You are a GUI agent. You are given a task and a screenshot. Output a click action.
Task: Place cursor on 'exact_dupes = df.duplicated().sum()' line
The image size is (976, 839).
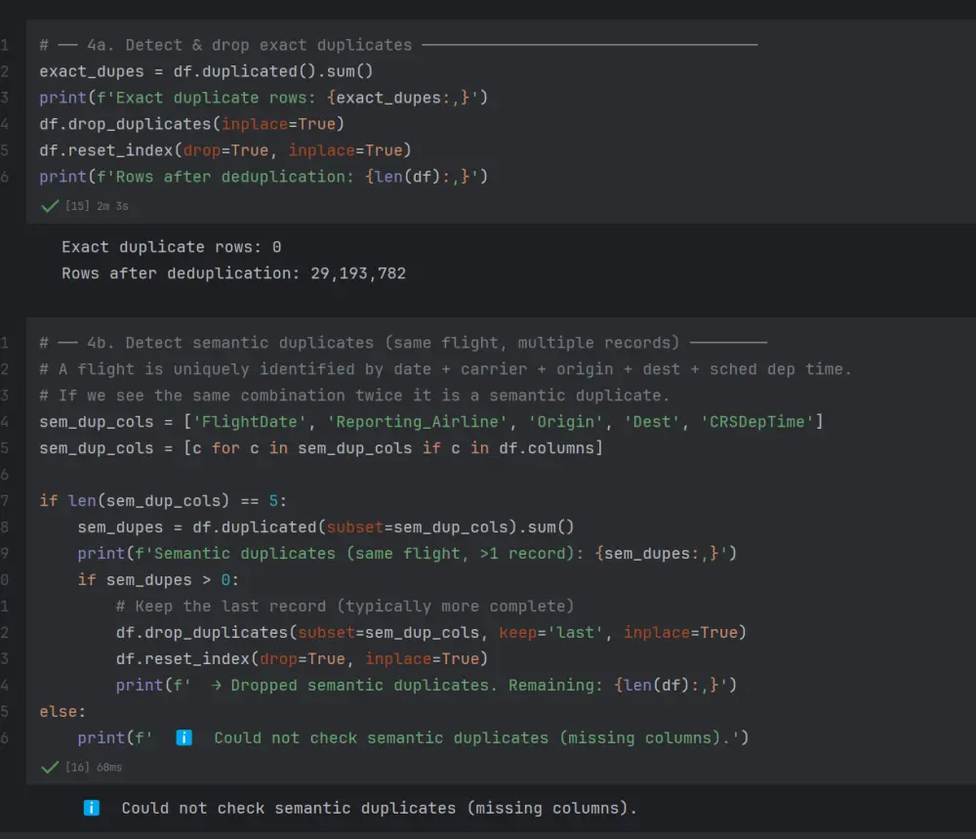click(x=206, y=71)
